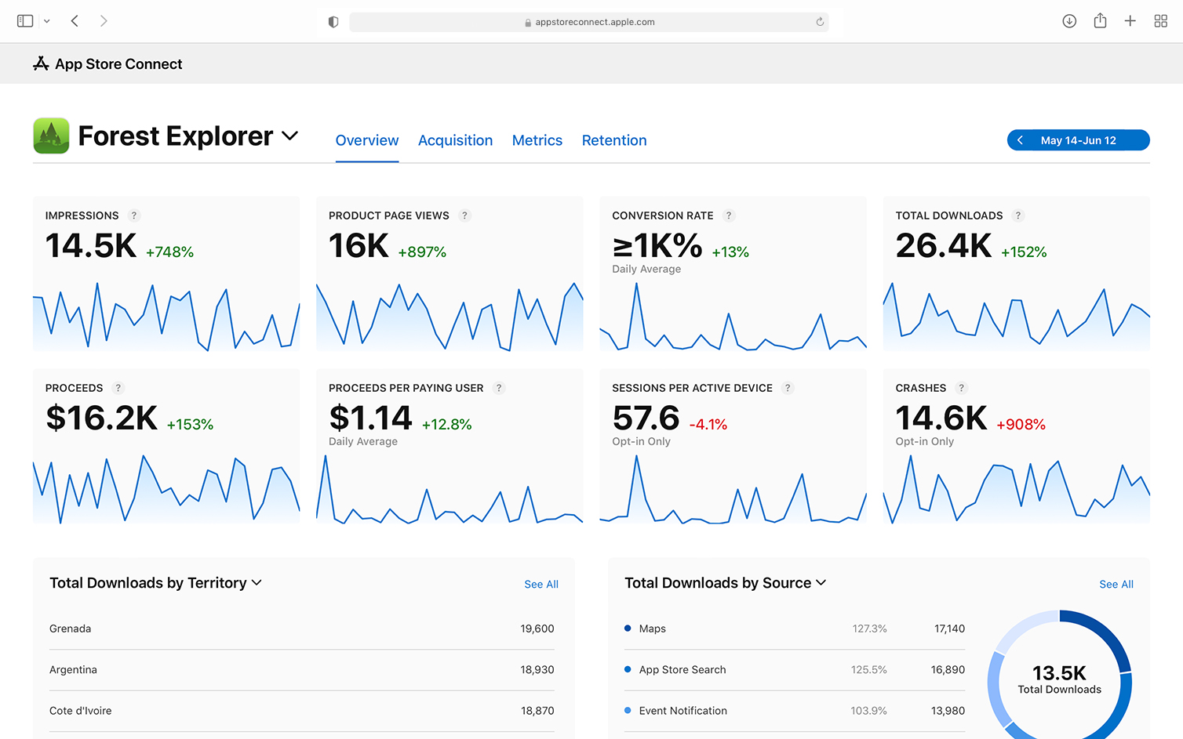Open the Total Downloads by Territory dropdown
The image size is (1183, 739).
257,583
